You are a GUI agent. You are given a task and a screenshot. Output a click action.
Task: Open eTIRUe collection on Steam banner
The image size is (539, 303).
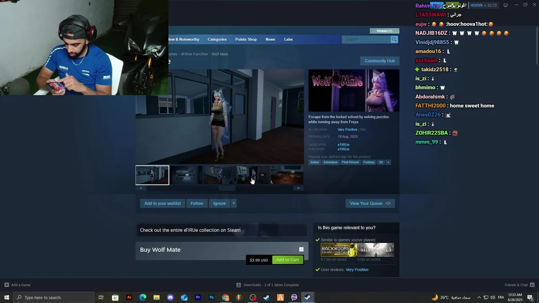222,230
